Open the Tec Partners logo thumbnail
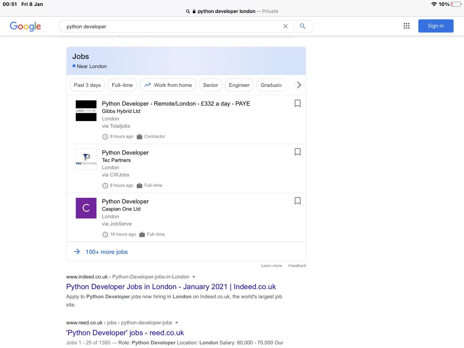 [x=86, y=159]
